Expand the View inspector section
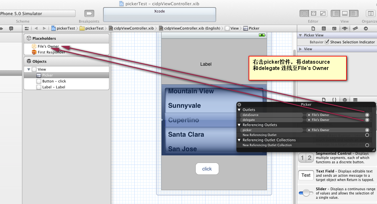 [300, 49]
